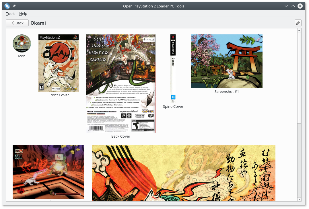Open the Screenshot #1 torii gate image
Screen dimensions: 309x209
pyautogui.click(x=227, y=61)
